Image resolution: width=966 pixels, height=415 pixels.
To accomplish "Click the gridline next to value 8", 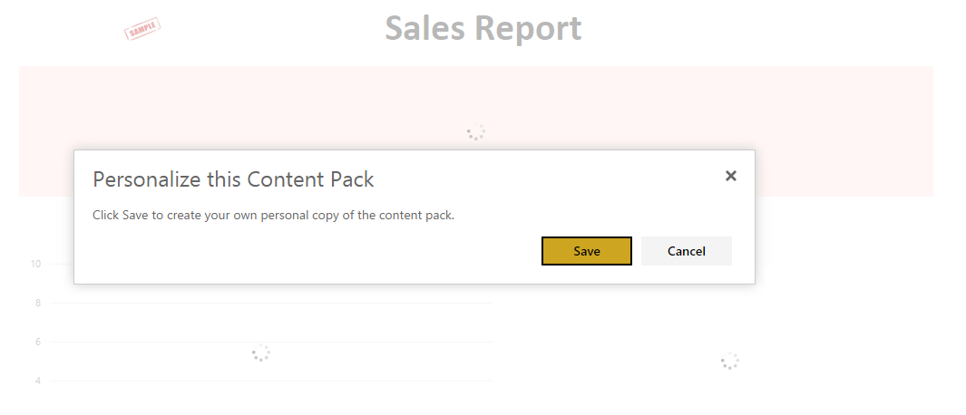I will tap(271, 303).
